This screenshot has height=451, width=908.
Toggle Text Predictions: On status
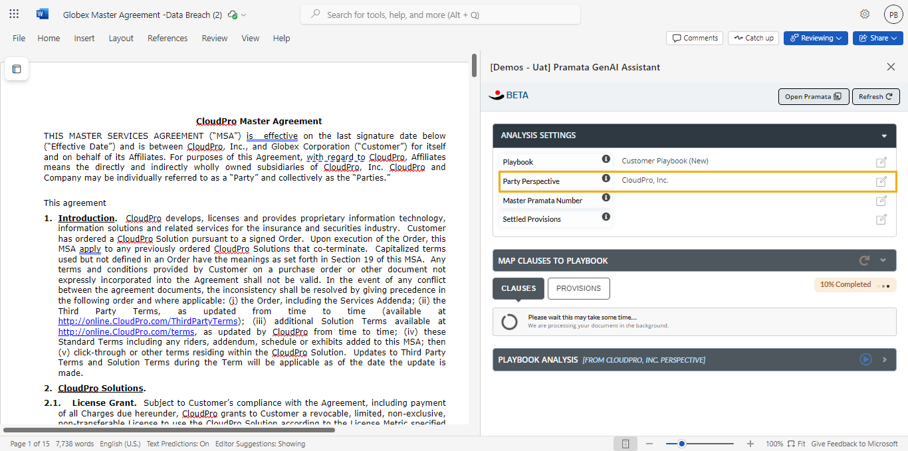click(x=177, y=444)
